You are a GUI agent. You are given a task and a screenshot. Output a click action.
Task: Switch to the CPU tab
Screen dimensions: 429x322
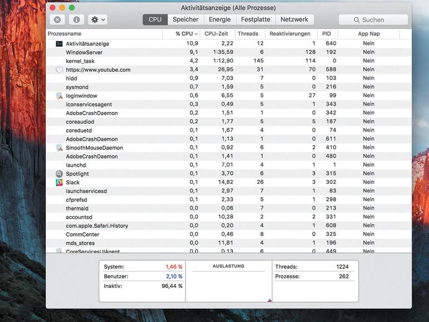[x=155, y=19]
